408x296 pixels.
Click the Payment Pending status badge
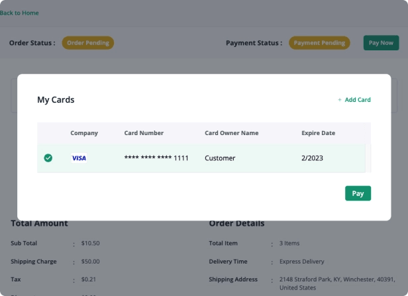pos(319,42)
